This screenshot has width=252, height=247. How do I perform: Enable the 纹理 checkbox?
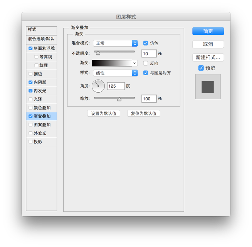tap(36, 65)
